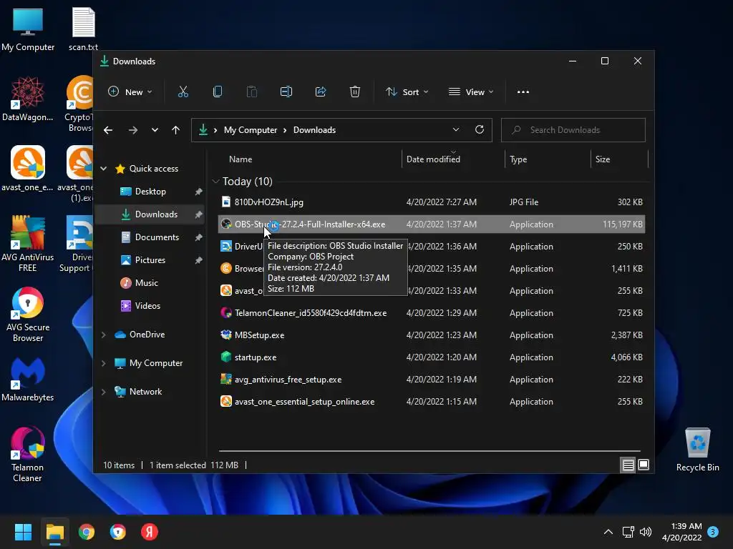Click the volume speaker tray icon
The height and width of the screenshot is (549, 733).
point(646,532)
